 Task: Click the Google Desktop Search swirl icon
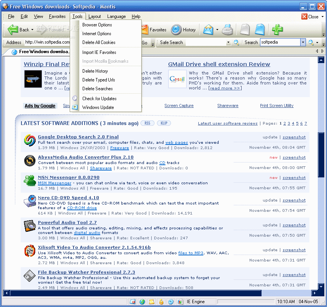30,140
